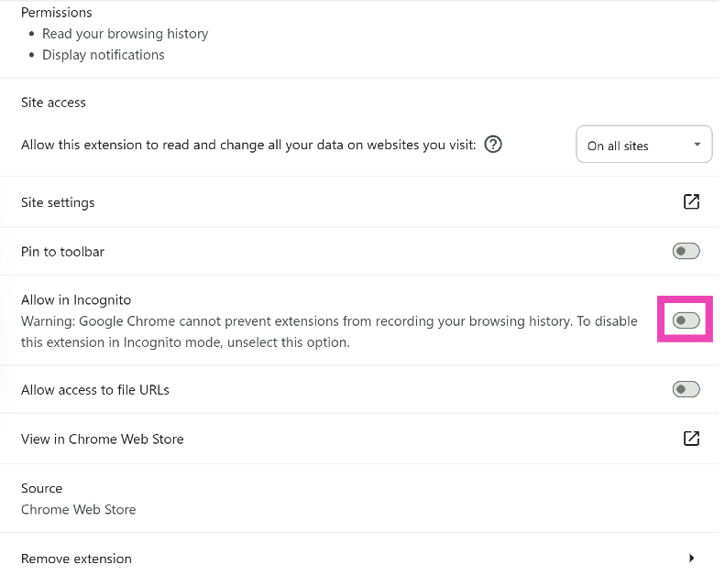Click the "Chrome Web Store" source value
The image size is (725, 575).
pyautogui.click(x=78, y=509)
